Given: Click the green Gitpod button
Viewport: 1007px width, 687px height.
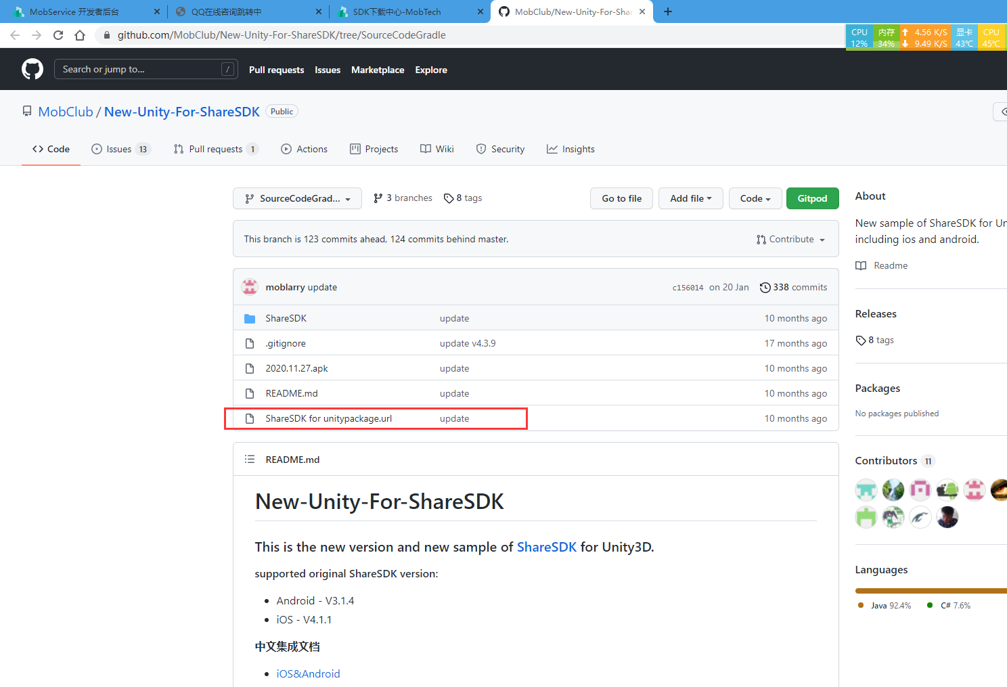Looking at the screenshot, I should (812, 198).
